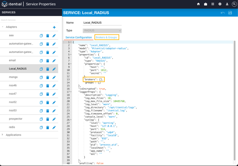
Task: Expand the Applications tree section
Action: (2, 135)
